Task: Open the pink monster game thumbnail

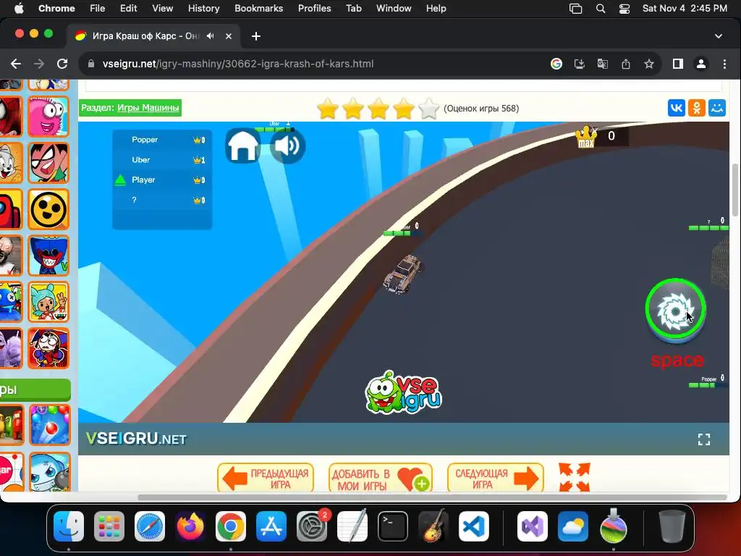Action: [x=48, y=117]
